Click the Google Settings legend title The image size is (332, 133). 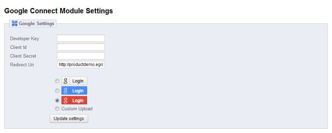point(36,23)
